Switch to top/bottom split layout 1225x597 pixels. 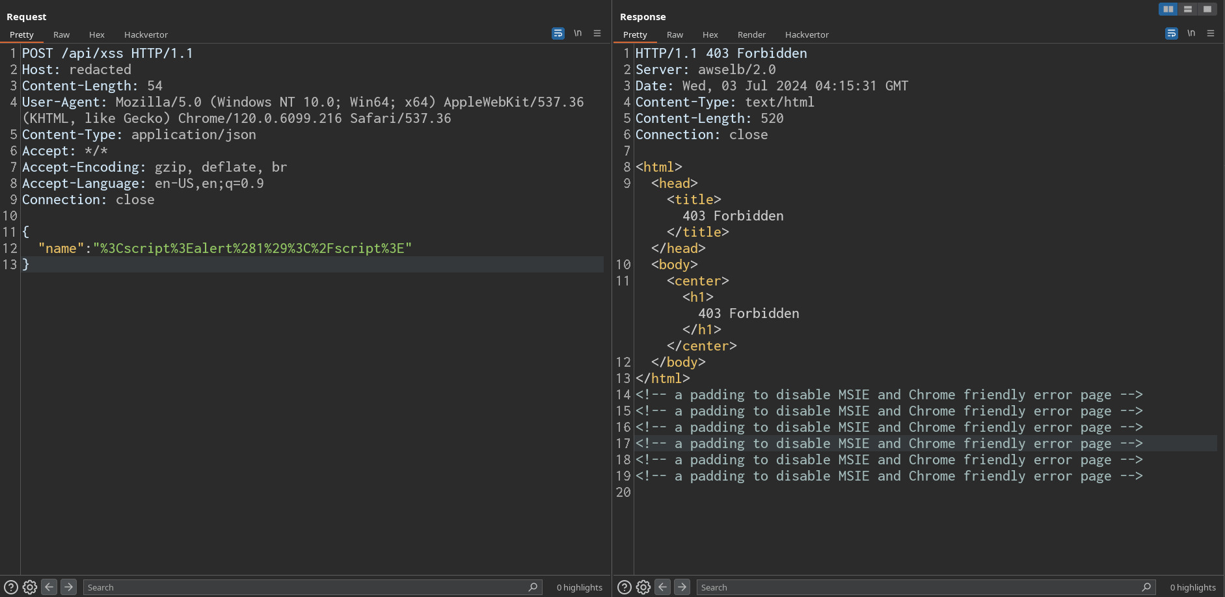pos(1188,9)
